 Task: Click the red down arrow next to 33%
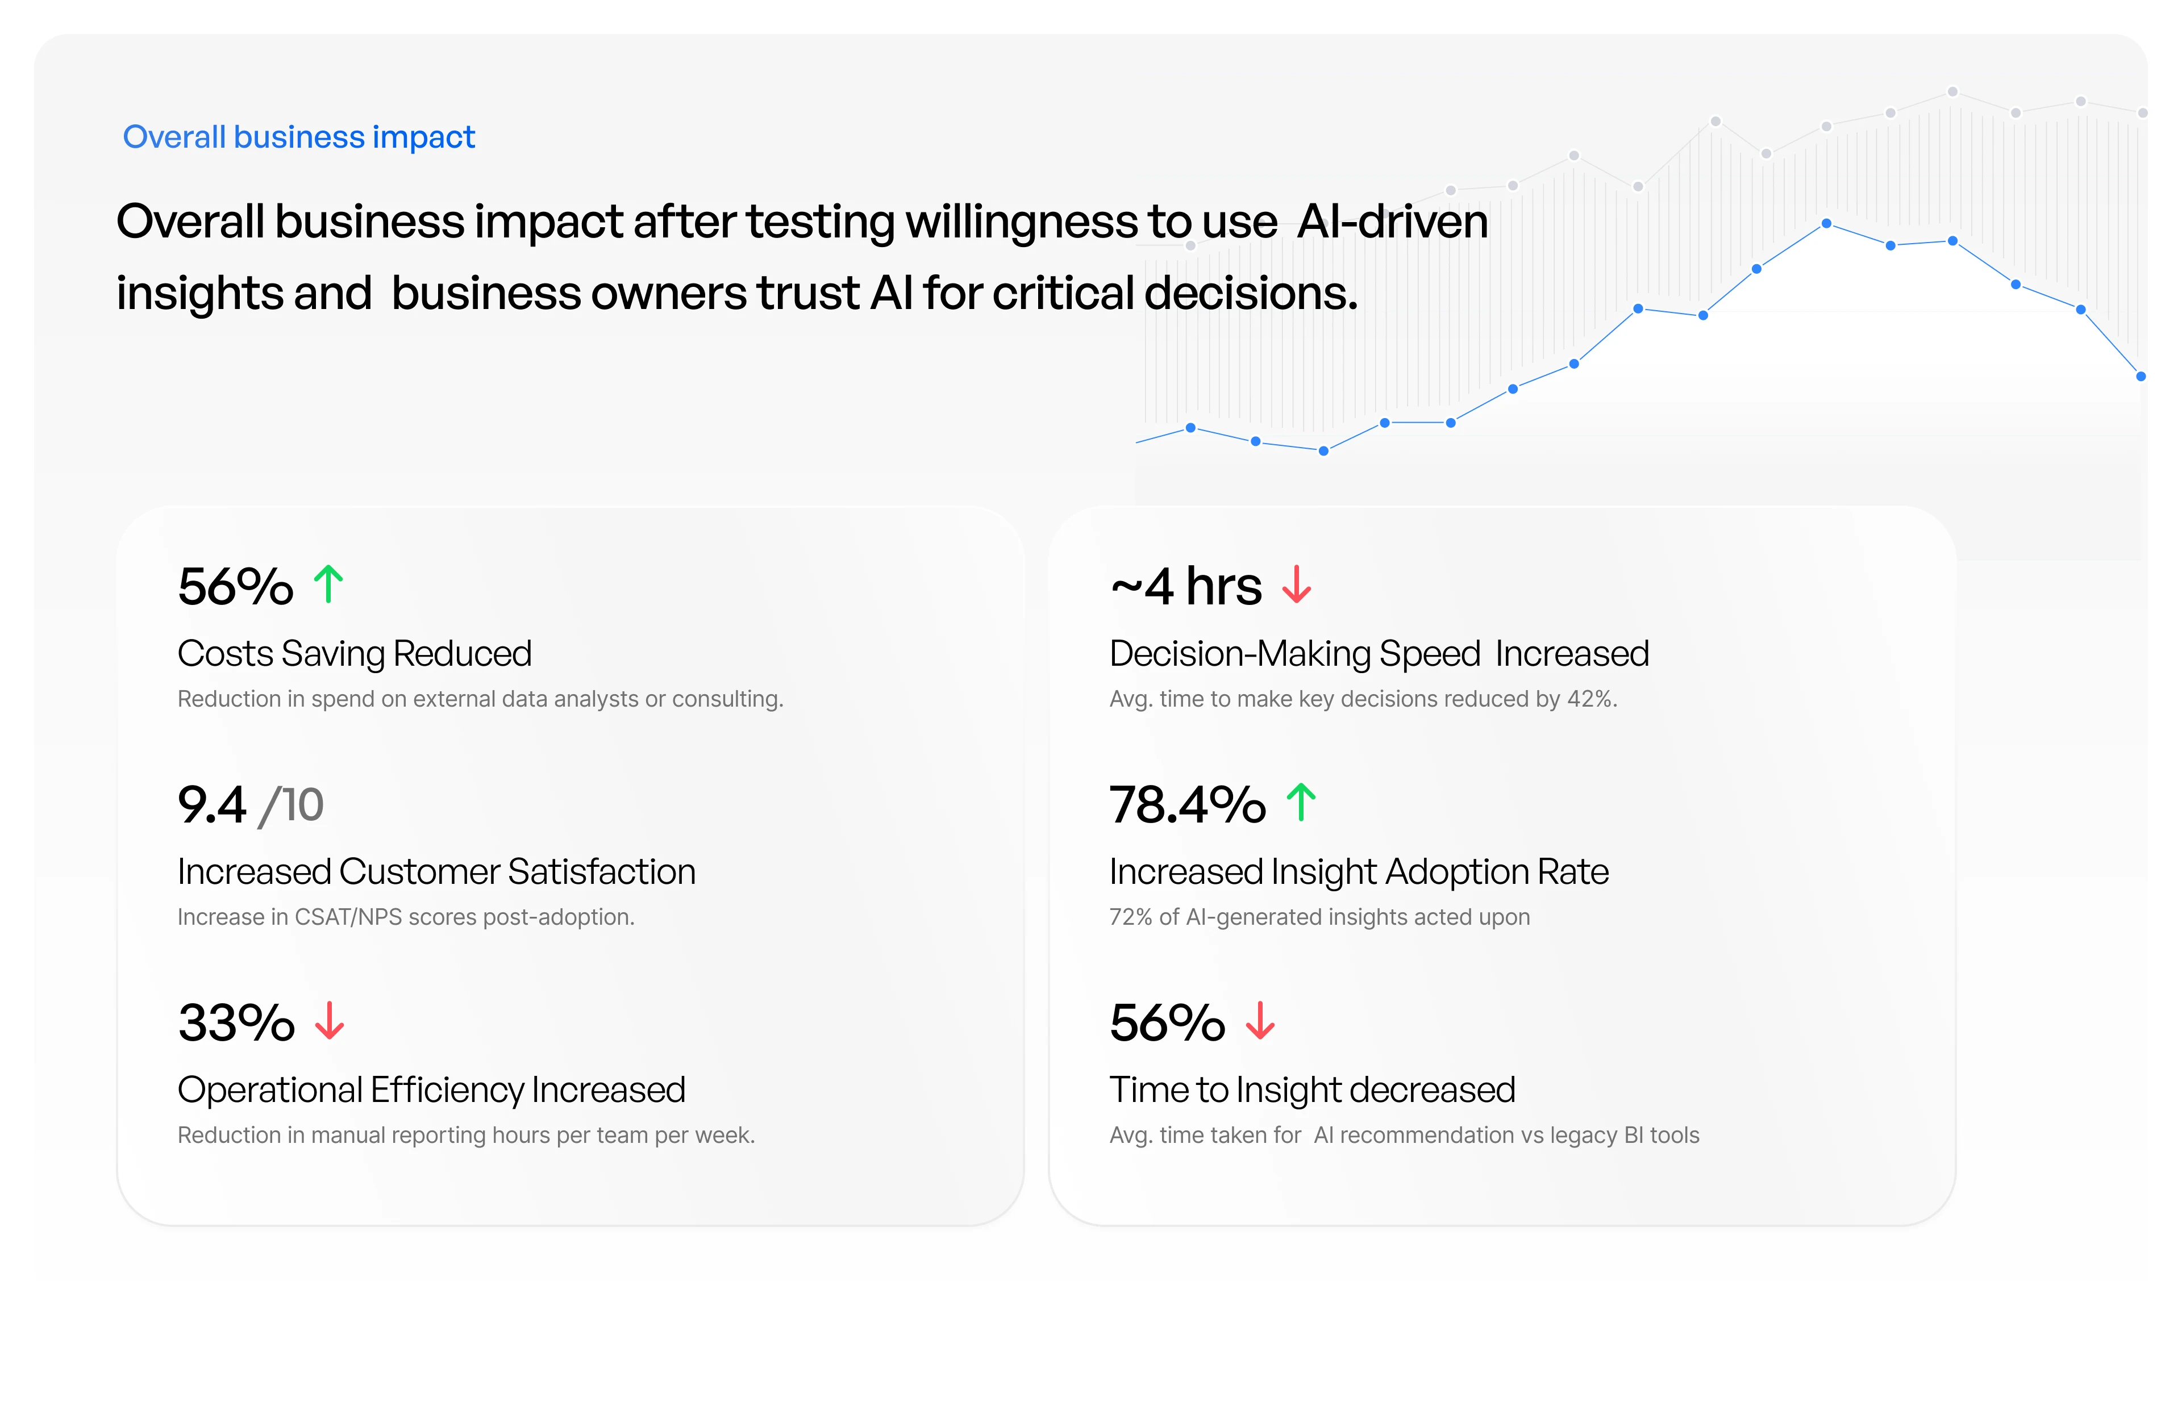tap(329, 1021)
